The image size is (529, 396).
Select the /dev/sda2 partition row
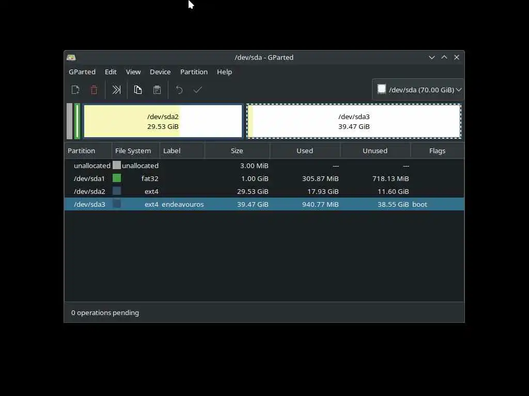point(264,191)
